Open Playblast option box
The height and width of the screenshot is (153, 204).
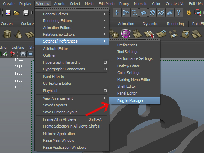point(105,91)
